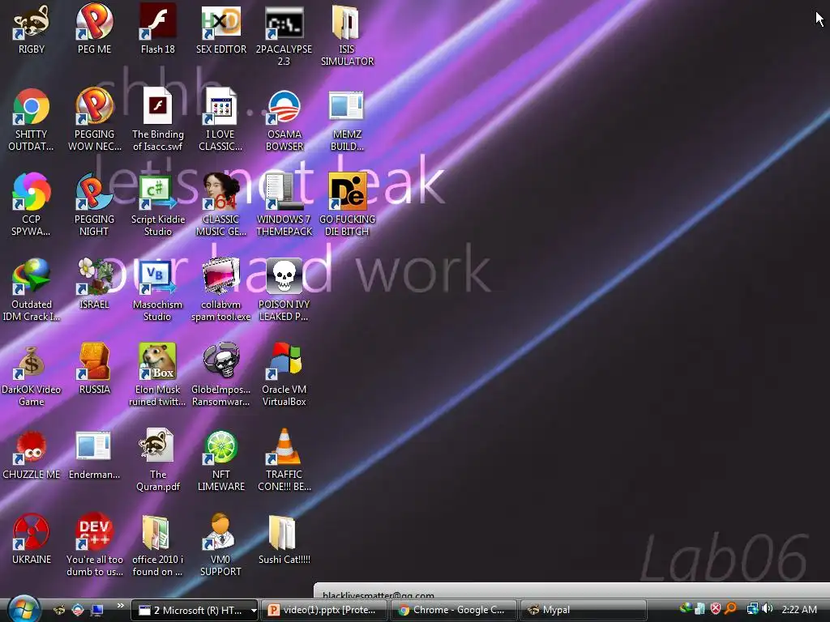Switch to Chrome - Google C... taskbar button
Image resolution: width=830 pixels, height=622 pixels.
[x=453, y=611]
